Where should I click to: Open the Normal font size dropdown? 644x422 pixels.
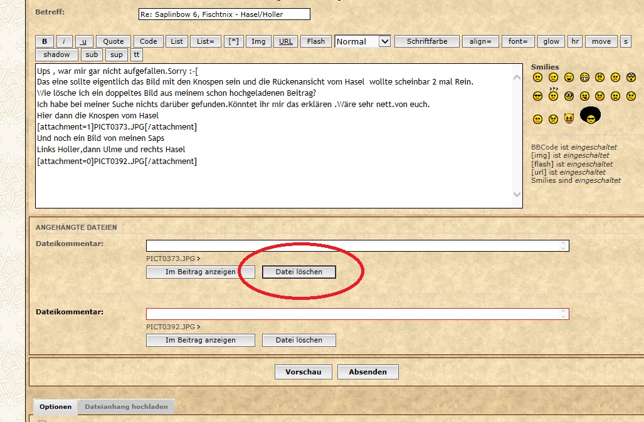click(363, 41)
